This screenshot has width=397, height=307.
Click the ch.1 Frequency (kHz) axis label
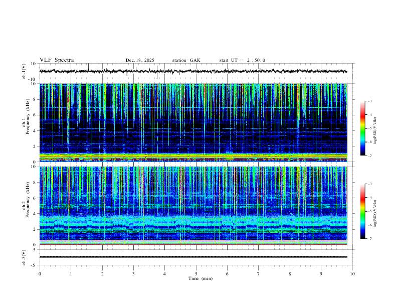point(26,122)
